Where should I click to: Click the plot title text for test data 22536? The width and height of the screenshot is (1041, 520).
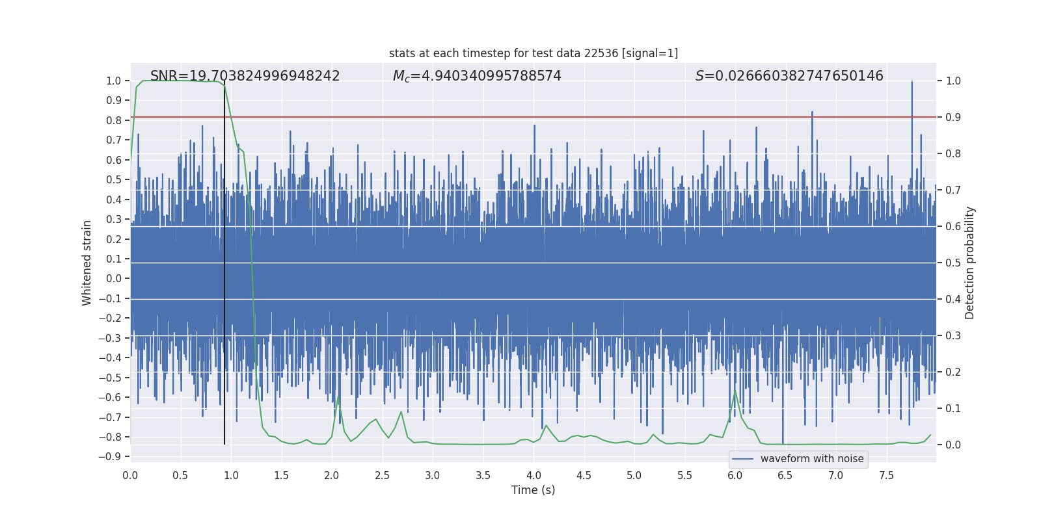tap(534, 53)
